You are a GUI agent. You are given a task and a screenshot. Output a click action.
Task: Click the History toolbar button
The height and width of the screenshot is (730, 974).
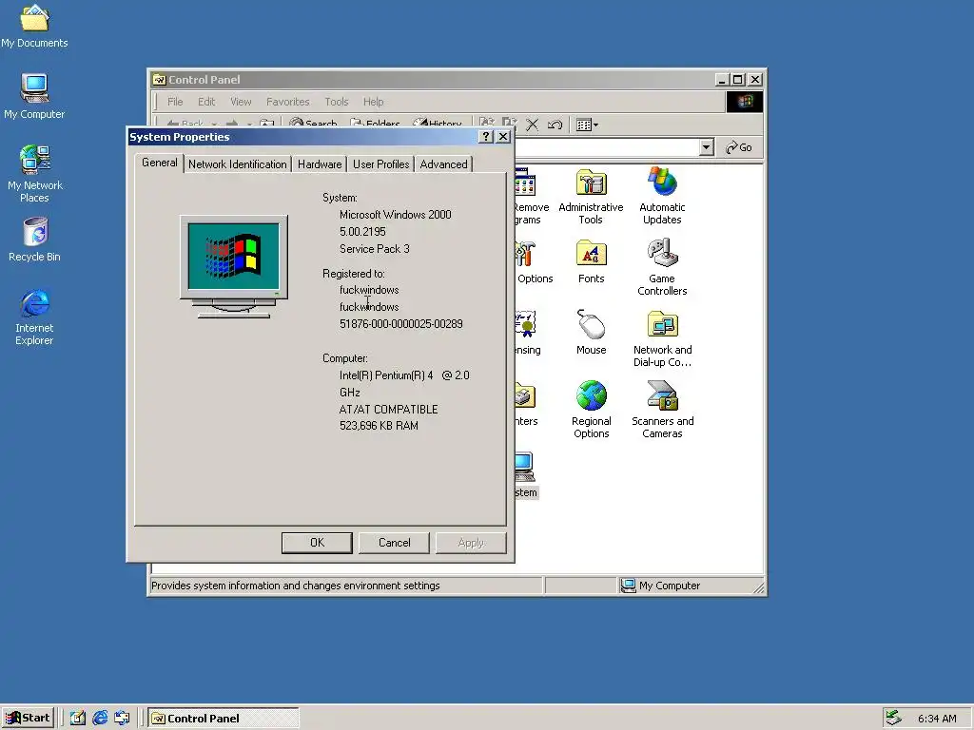(438, 124)
